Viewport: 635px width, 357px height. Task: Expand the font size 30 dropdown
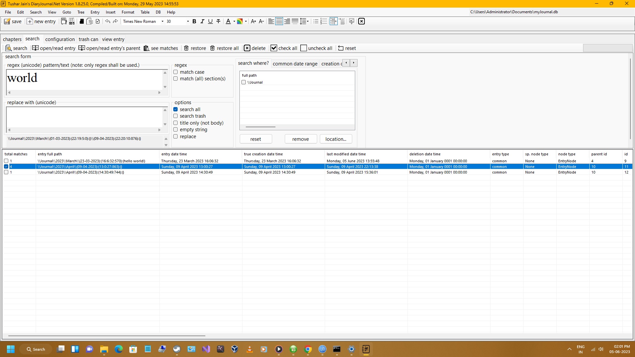[188, 21]
